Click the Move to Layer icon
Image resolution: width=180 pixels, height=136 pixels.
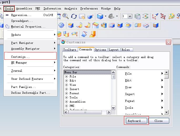(146, 16)
